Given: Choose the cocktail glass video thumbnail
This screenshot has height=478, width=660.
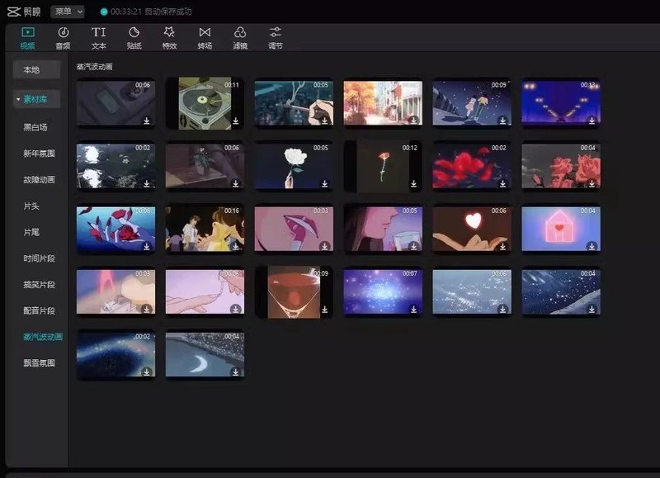Looking at the screenshot, I should click(293, 291).
